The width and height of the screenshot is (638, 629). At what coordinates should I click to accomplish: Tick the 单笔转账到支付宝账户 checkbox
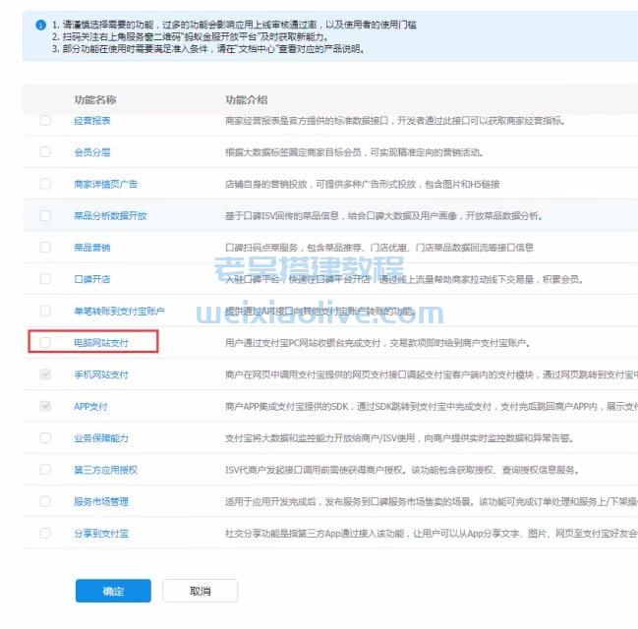[45, 311]
